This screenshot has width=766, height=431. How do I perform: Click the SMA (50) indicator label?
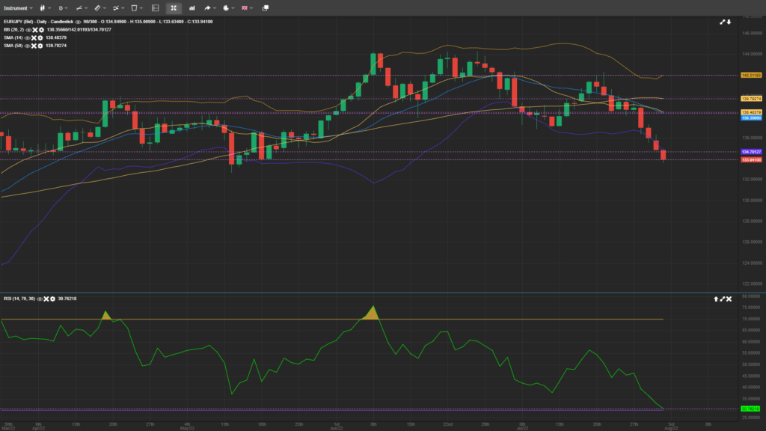pos(13,46)
